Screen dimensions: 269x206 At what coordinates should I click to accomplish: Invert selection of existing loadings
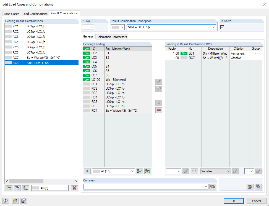coord(148,171)
